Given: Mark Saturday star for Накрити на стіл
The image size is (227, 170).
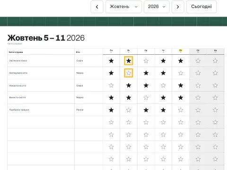Looking at the screenshot, I should point(198,85).
